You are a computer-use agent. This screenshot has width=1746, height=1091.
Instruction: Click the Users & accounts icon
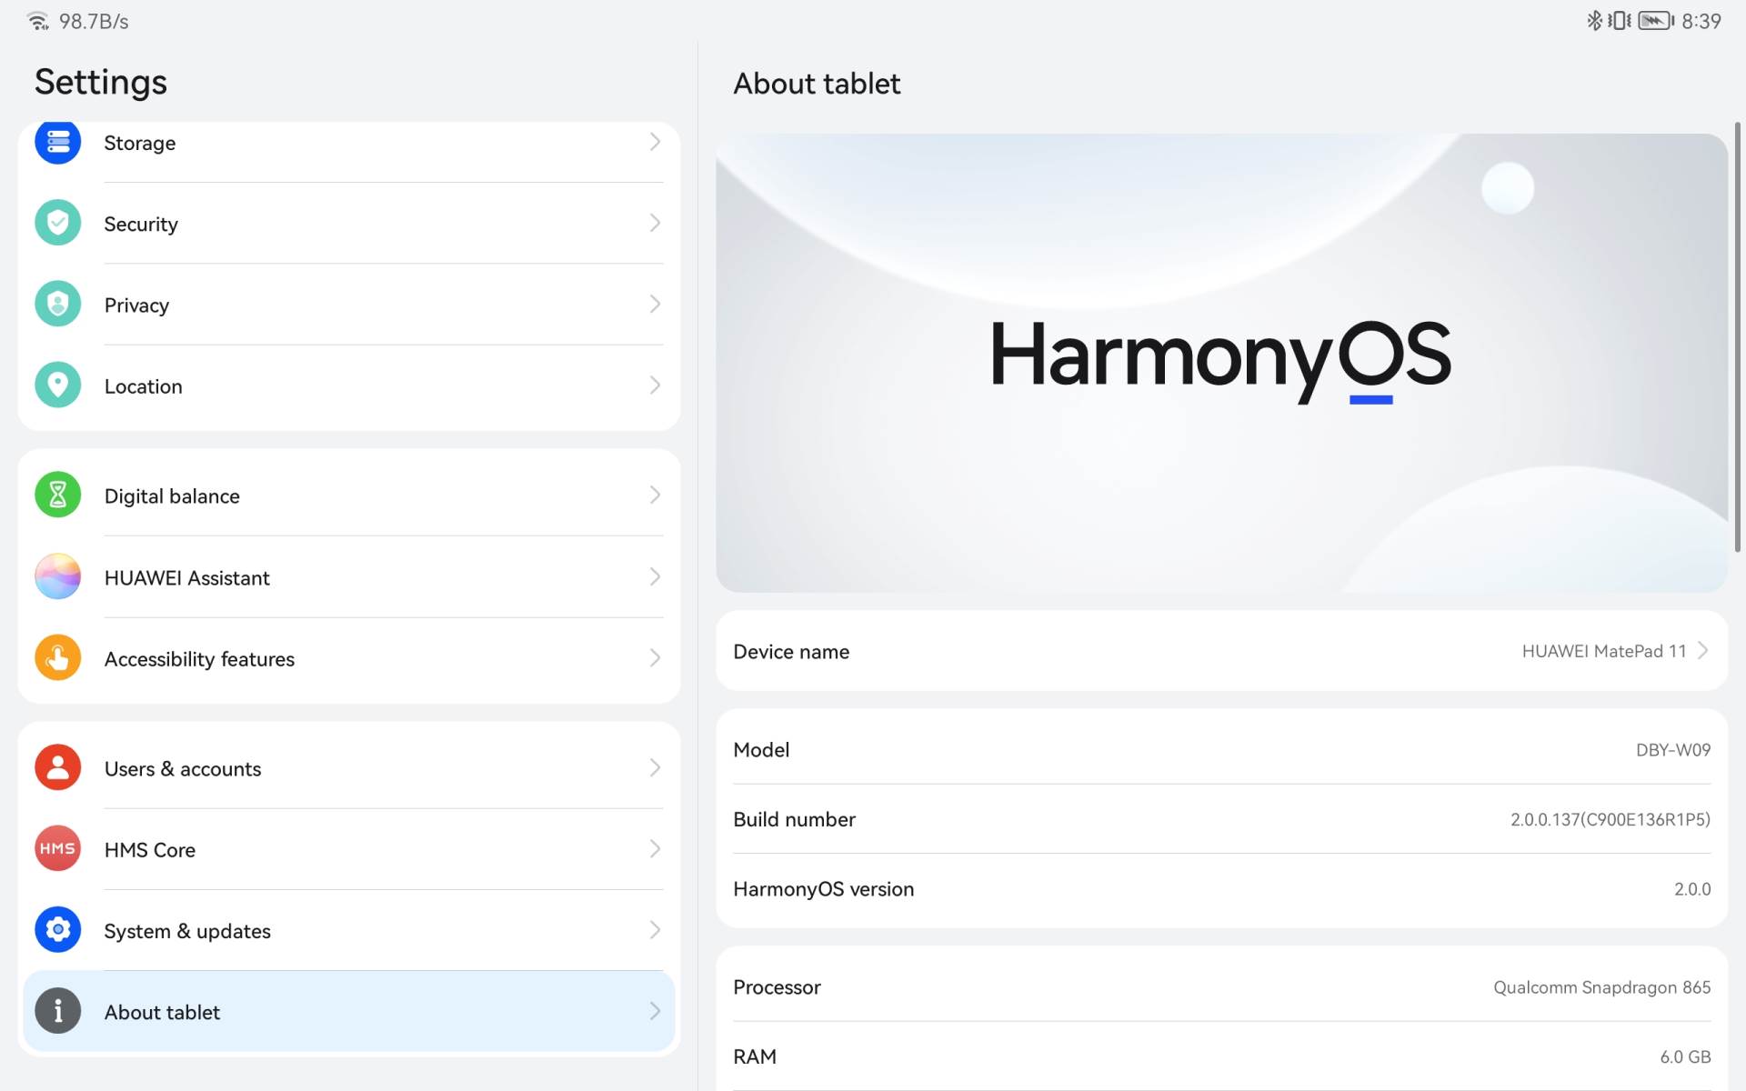click(57, 767)
